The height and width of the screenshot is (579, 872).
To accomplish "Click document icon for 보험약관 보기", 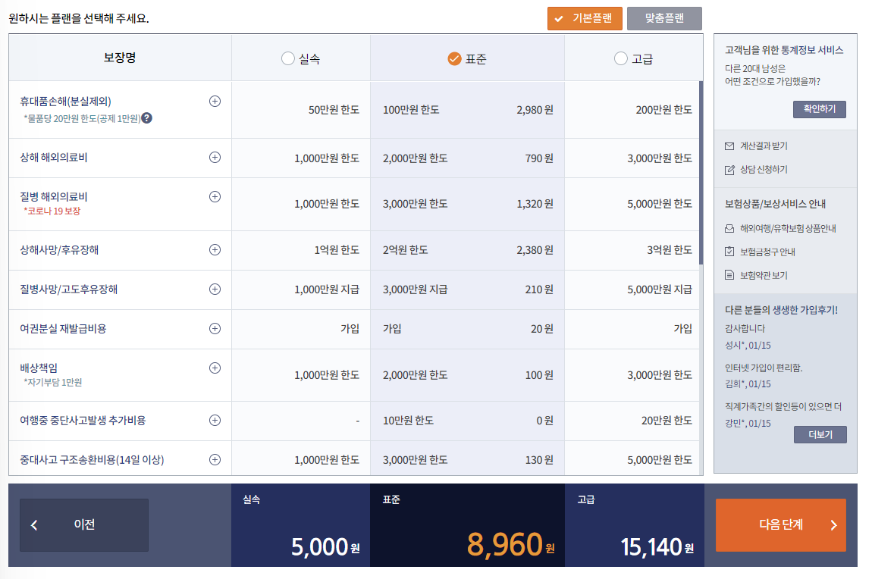I will tap(729, 275).
